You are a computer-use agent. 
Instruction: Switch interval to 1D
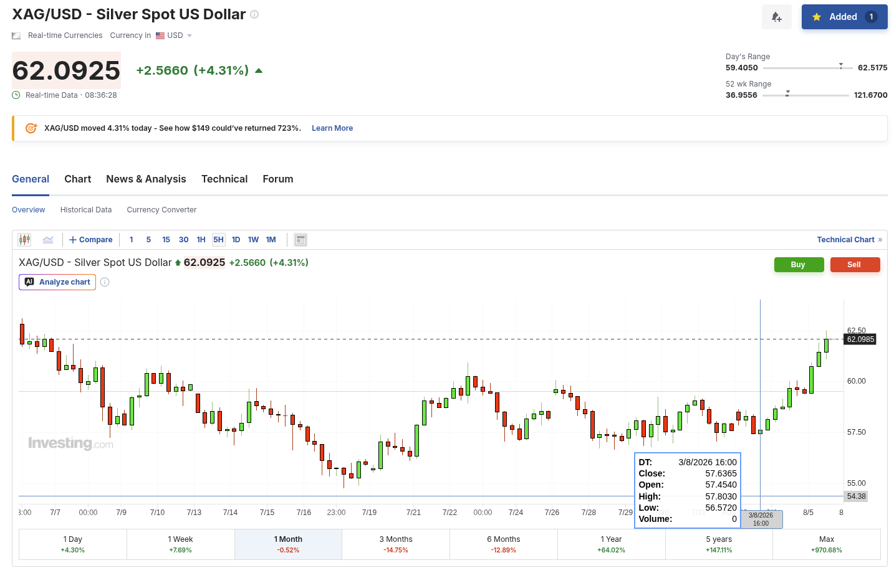pos(236,240)
